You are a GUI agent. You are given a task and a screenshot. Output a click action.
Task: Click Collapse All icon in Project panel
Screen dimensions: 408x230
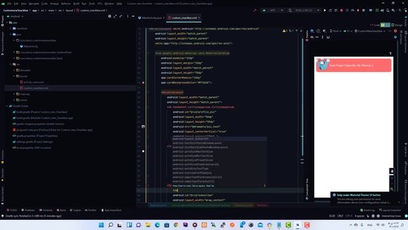coord(120,16)
